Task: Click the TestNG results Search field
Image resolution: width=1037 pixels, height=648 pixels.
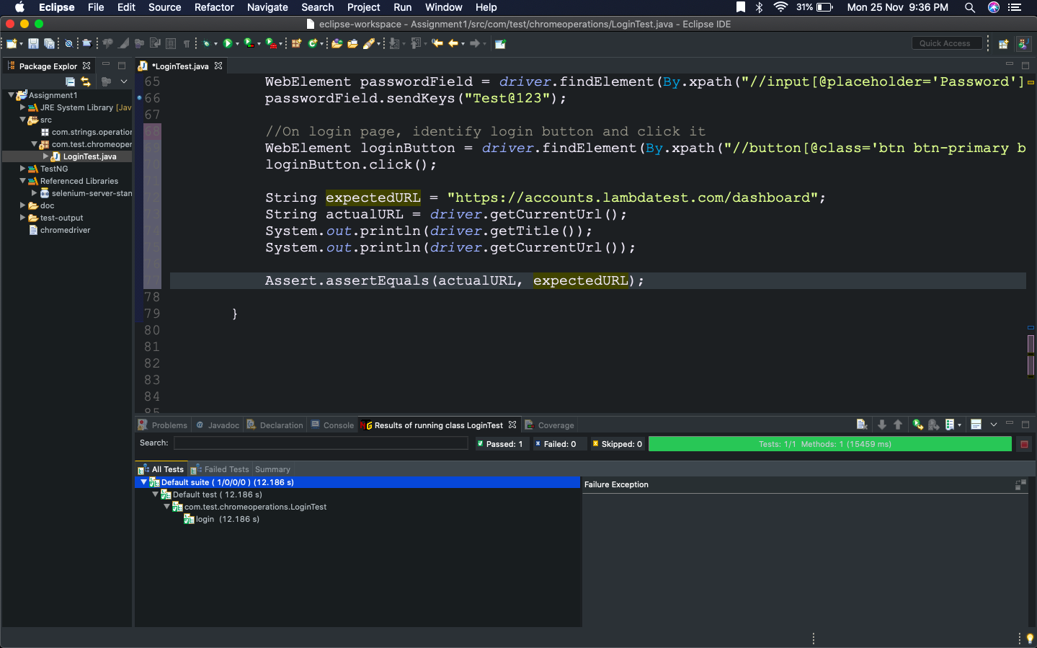Action: (321, 443)
